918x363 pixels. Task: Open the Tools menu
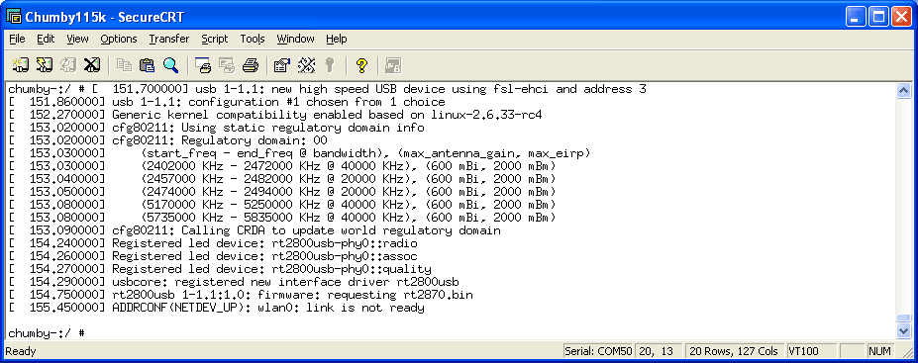pos(253,39)
